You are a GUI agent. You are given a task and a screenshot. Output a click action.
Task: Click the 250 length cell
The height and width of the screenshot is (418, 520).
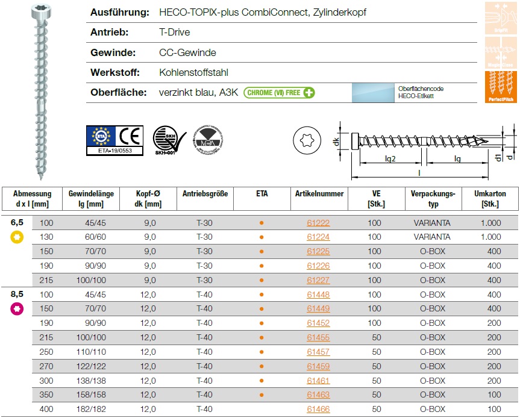coord(46,352)
